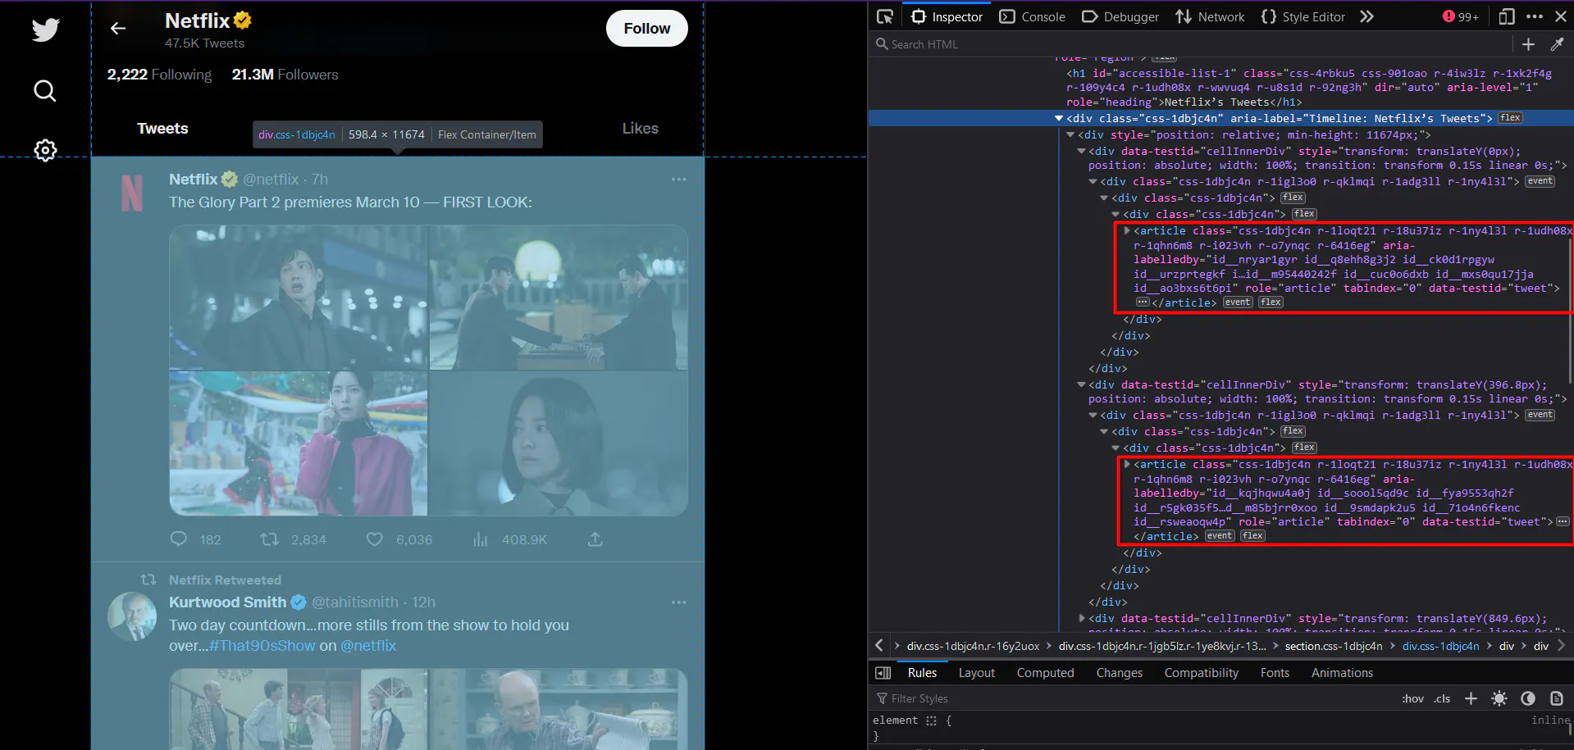Image resolution: width=1574 pixels, height=750 pixels.
Task: Open the Responsive Design Mode icon
Action: (1506, 16)
